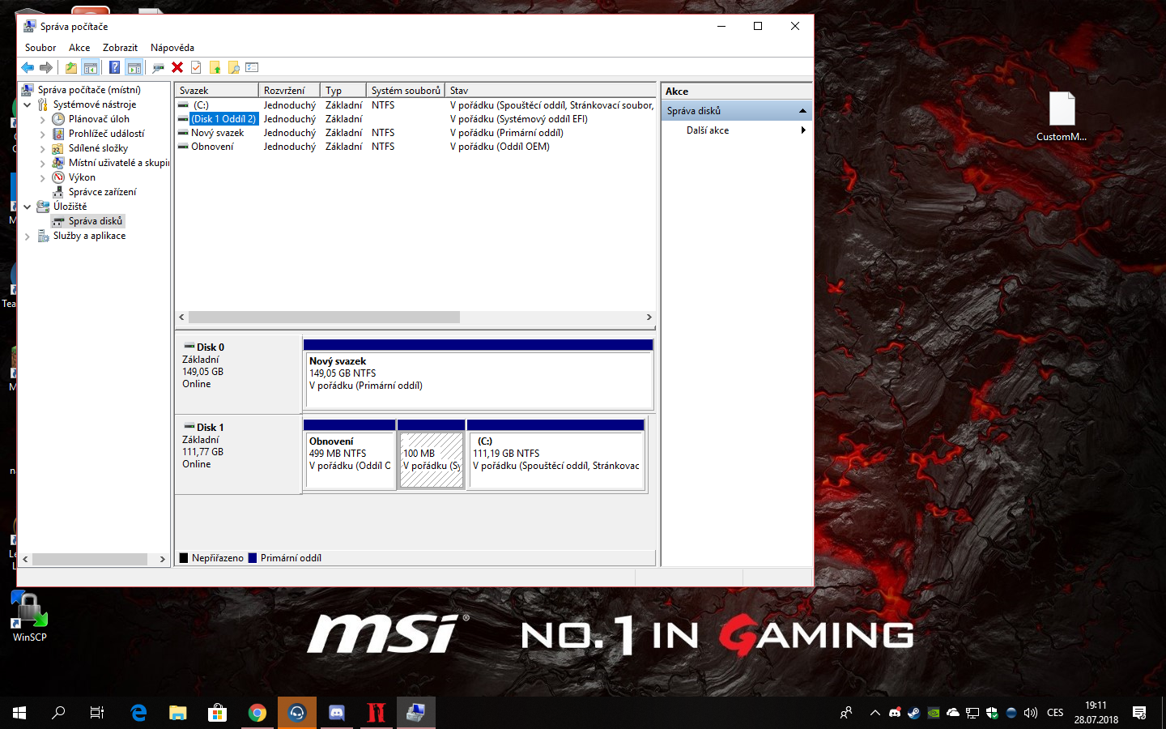This screenshot has height=729, width=1166.
Task: Expand the Sdílené složky node
Action: coord(43,149)
